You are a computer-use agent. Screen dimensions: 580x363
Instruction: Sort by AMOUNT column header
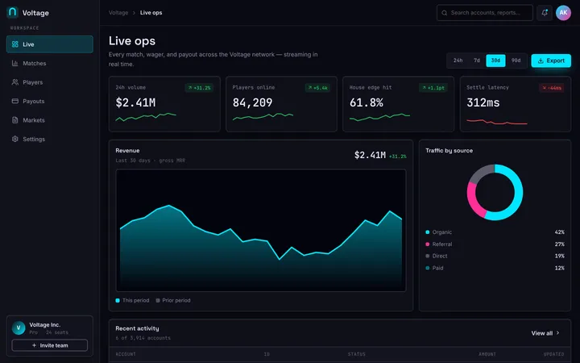487,354
